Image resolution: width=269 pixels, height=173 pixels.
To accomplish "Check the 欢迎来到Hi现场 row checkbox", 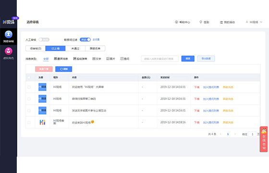I will [x=29, y=123].
